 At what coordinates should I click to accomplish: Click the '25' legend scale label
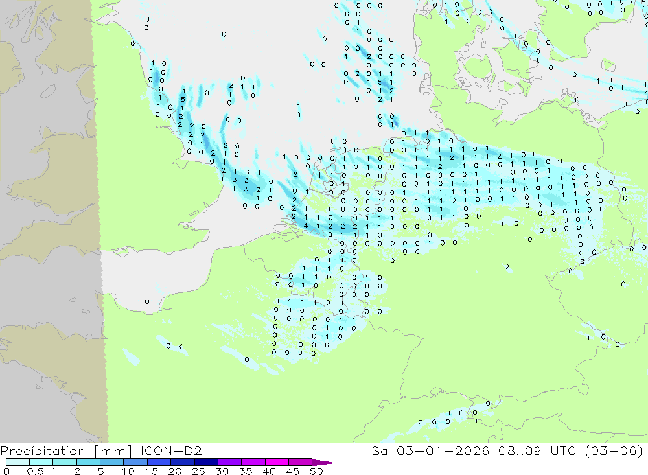click(x=199, y=471)
